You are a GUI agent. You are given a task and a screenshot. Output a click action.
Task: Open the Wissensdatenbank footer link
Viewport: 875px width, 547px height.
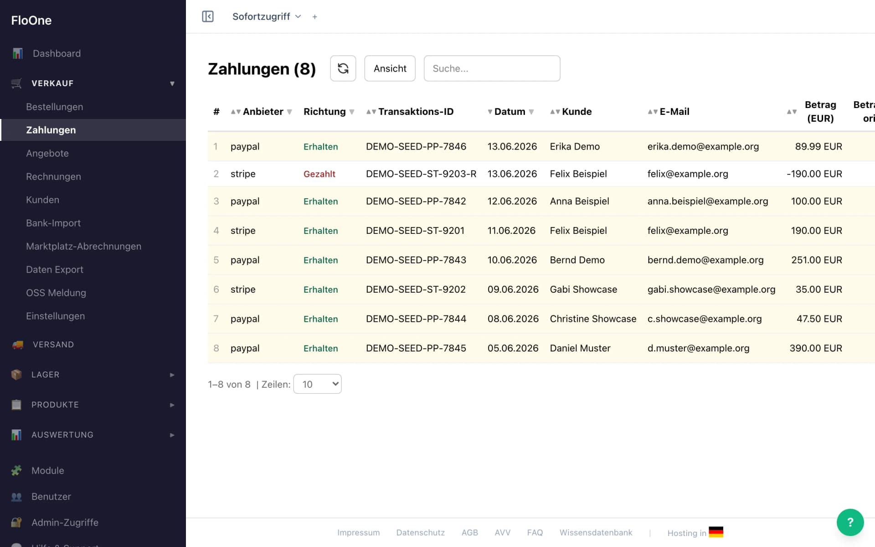596,532
